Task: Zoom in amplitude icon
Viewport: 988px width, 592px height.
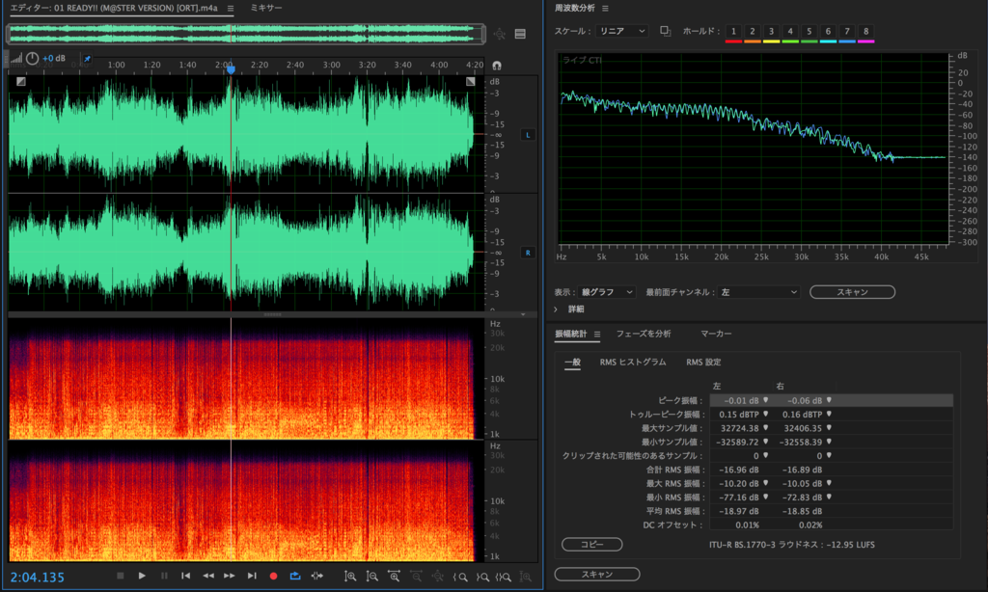Action: [350, 577]
